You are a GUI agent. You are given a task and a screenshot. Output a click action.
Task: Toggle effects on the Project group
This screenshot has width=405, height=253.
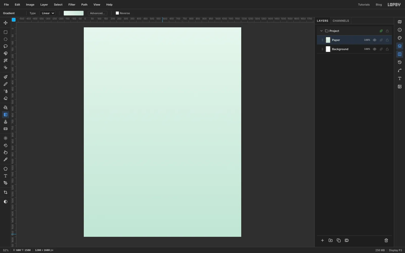[x=381, y=31]
